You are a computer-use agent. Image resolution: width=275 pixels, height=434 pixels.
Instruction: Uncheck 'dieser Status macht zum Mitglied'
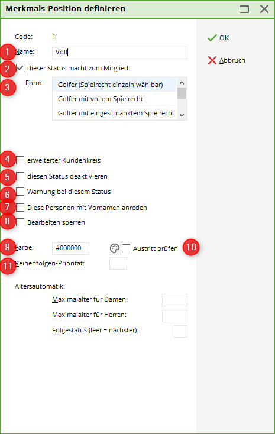pyautogui.click(x=20, y=68)
